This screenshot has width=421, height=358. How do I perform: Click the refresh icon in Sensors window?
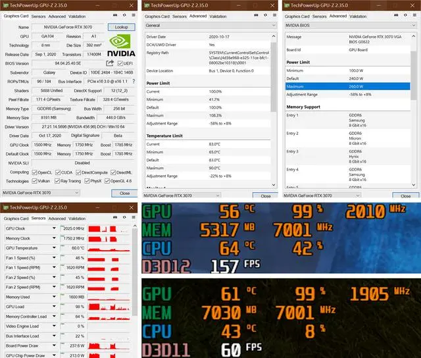pyautogui.click(x=124, y=217)
